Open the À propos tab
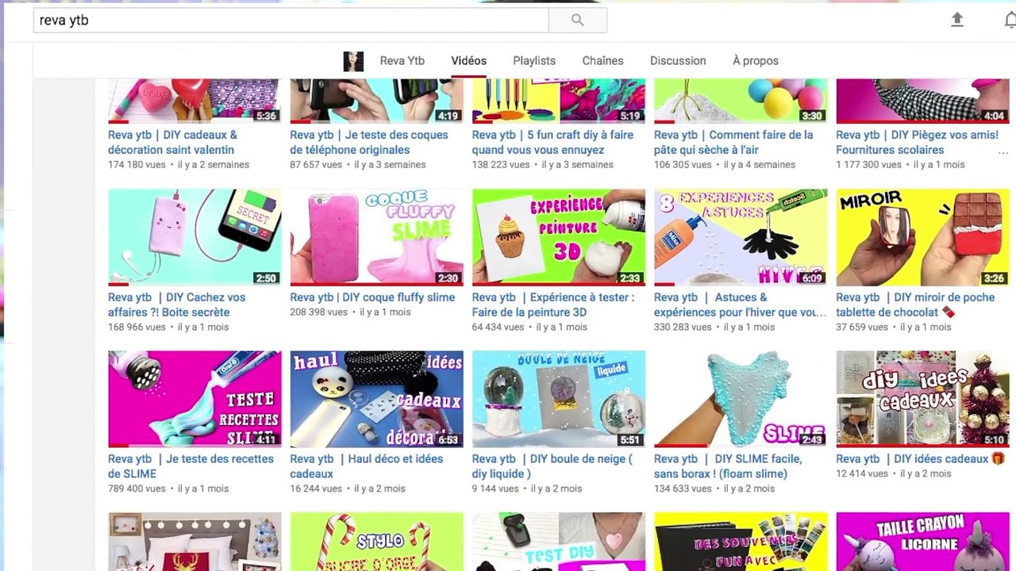This screenshot has height=571, width=1016. pos(756,61)
